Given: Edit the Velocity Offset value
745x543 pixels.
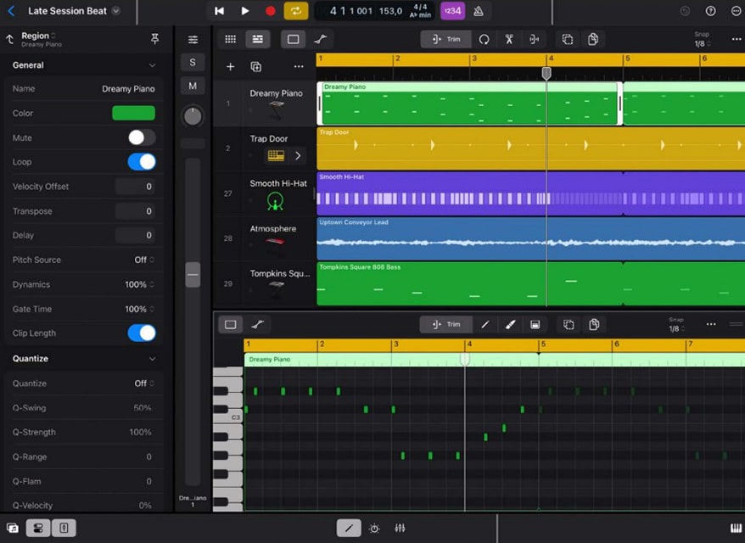Looking at the screenshot, I should pos(135,187).
